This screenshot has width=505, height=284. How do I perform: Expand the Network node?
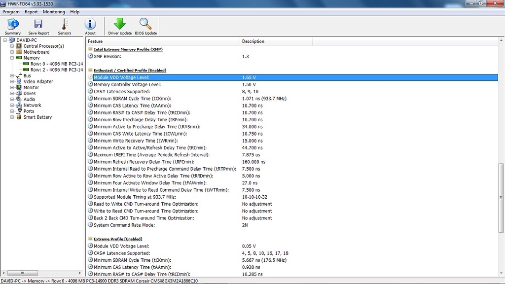click(12, 106)
